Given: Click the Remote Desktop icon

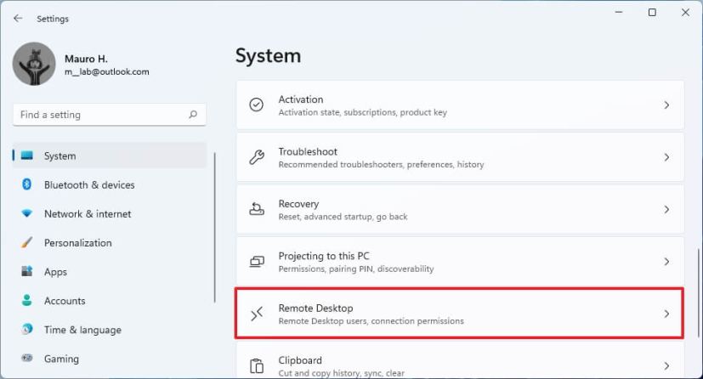Looking at the screenshot, I should 257,314.
